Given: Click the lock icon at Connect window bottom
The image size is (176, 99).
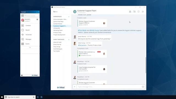Looking at the screenshot, I should pos(22,75).
